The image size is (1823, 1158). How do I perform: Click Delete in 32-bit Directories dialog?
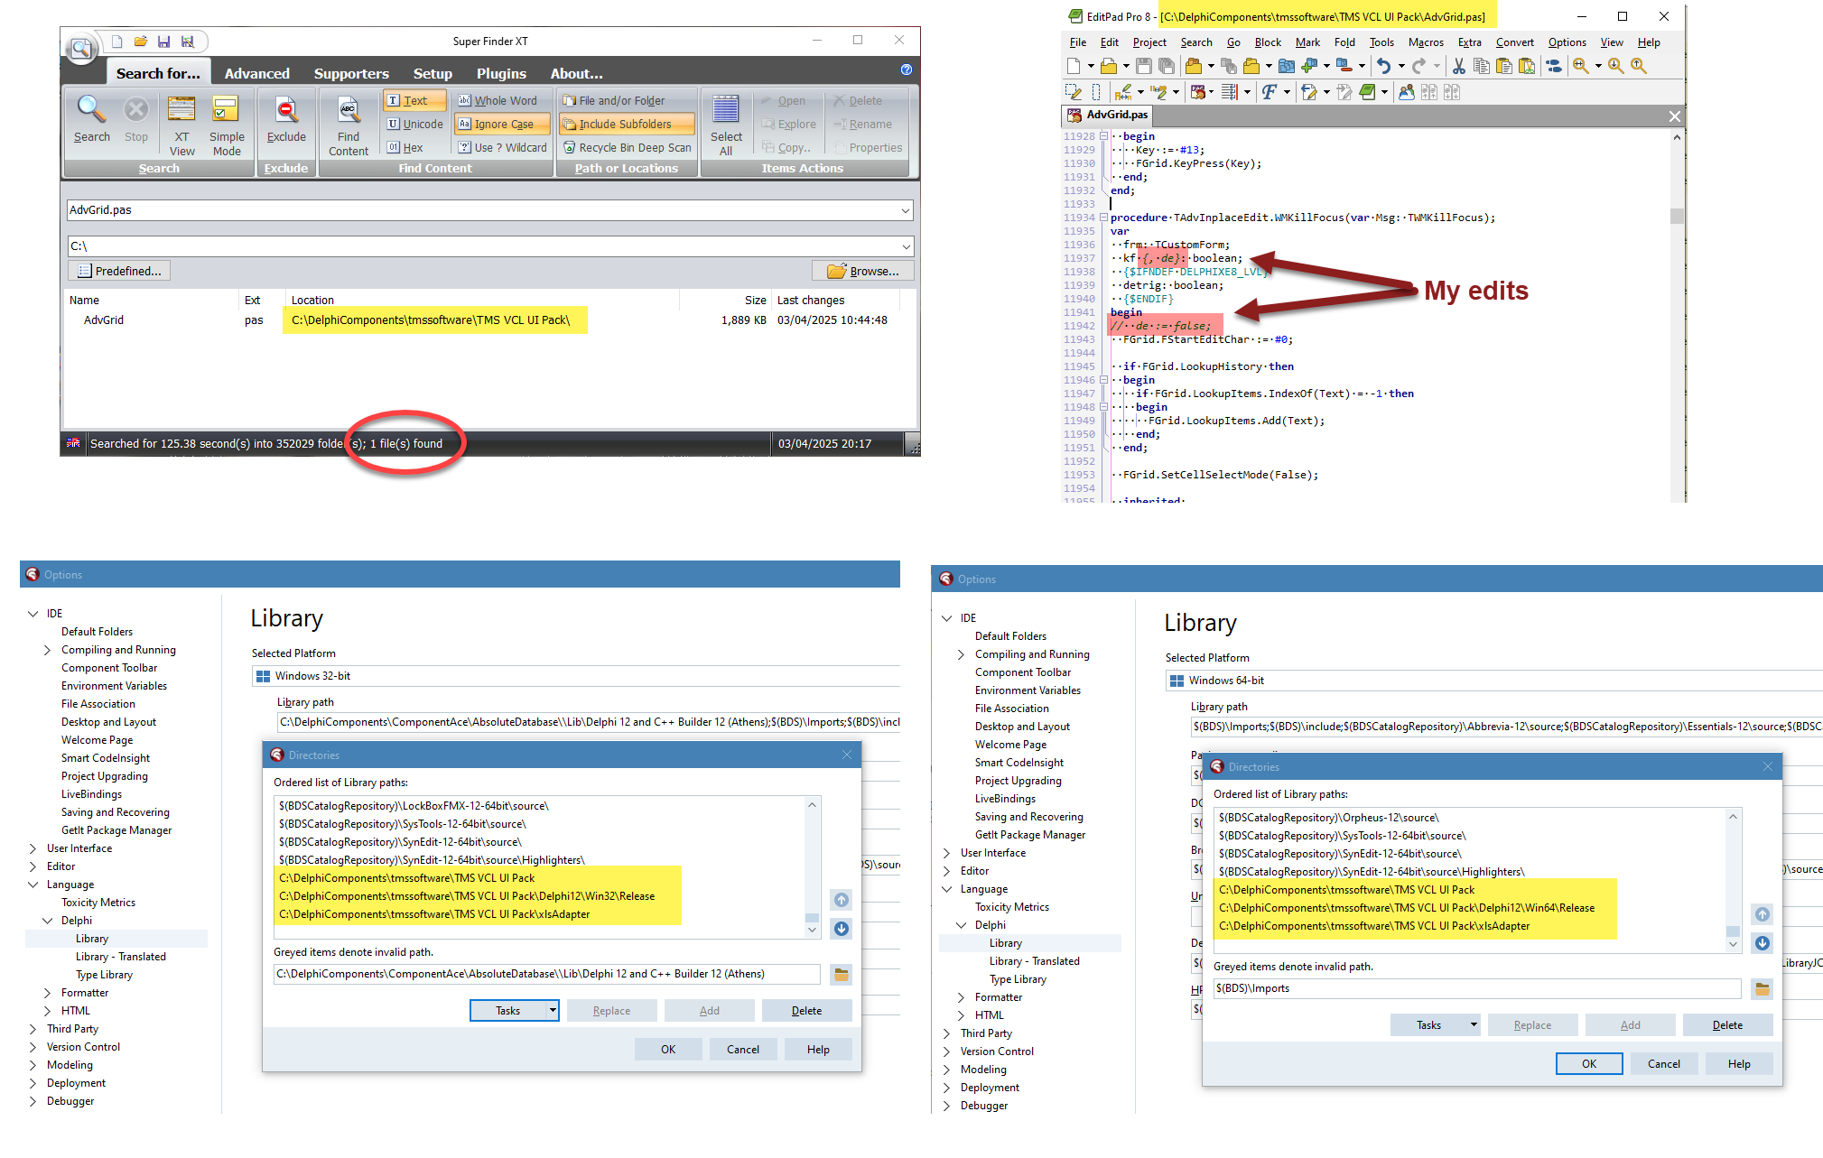pos(806,1011)
